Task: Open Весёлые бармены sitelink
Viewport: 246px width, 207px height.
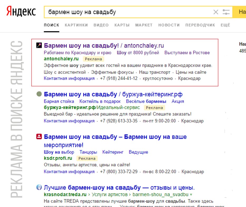Action: point(146,101)
